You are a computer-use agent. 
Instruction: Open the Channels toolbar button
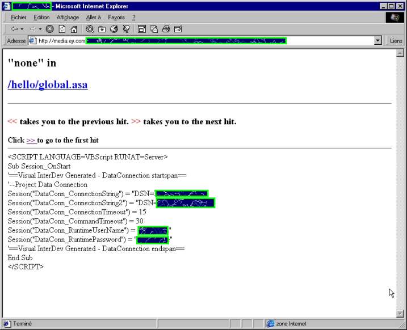pyautogui.click(x=127, y=29)
